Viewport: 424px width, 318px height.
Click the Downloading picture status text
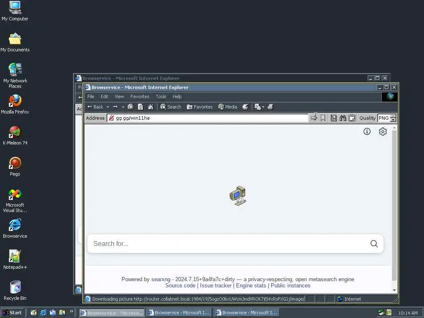tap(198, 299)
